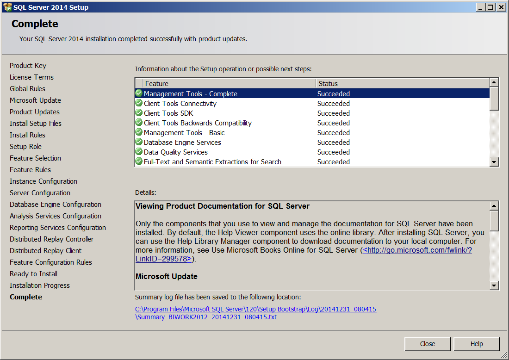Image resolution: width=509 pixels, height=360 pixels.
Task: Minimize the SQL Server 2014 Setup window
Action: 481,7
